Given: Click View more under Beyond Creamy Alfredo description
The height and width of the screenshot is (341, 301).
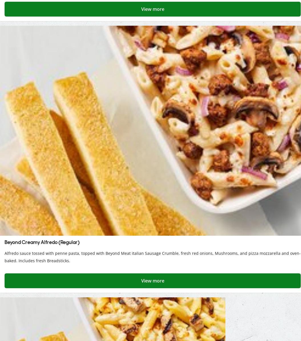Looking at the screenshot, I should click(152, 281).
